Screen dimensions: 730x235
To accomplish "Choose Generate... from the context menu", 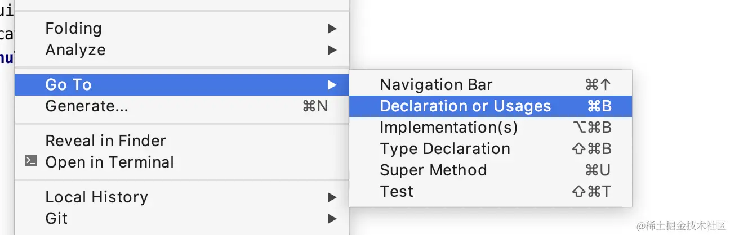I will click(182, 106).
